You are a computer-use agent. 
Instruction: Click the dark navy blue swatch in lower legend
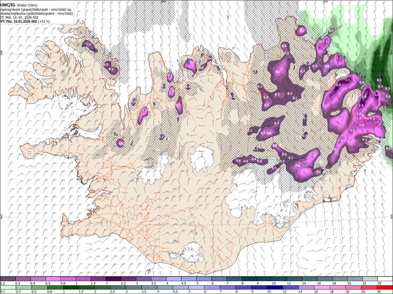pos(274,287)
